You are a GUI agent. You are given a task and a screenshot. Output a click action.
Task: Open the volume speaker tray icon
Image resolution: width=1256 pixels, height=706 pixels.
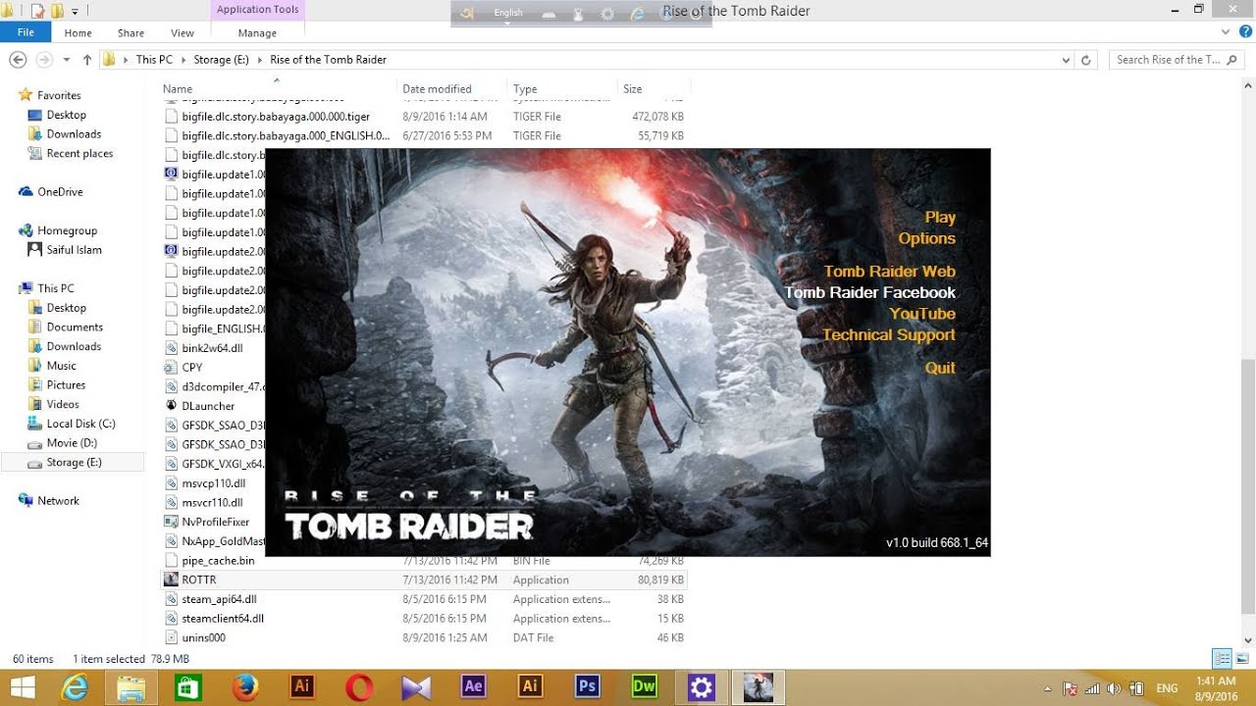point(1115,688)
